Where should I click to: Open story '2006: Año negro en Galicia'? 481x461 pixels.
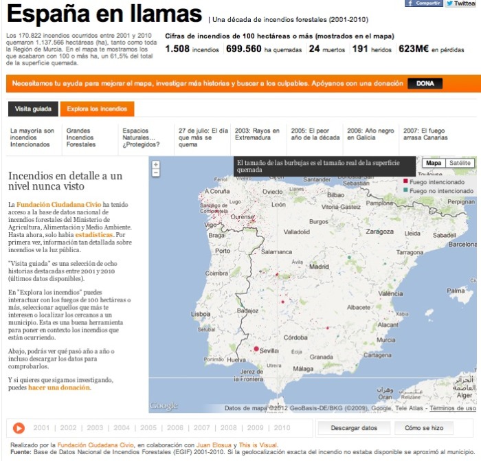pyautogui.click(x=370, y=134)
